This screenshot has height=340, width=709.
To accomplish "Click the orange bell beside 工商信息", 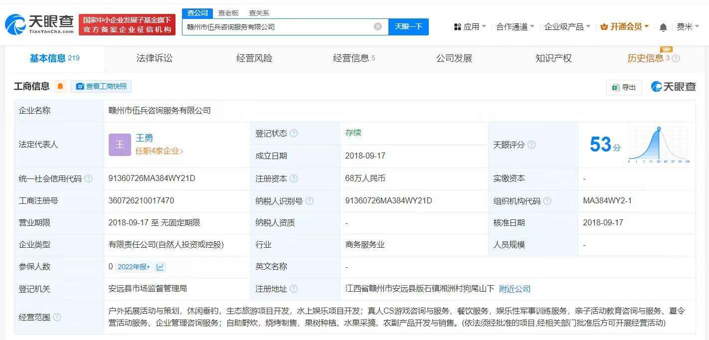I will pyautogui.click(x=60, y=86).
